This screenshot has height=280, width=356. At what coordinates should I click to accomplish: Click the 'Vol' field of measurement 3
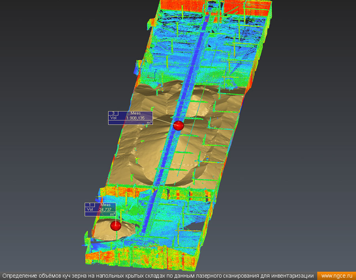click(x=113, y=118)
